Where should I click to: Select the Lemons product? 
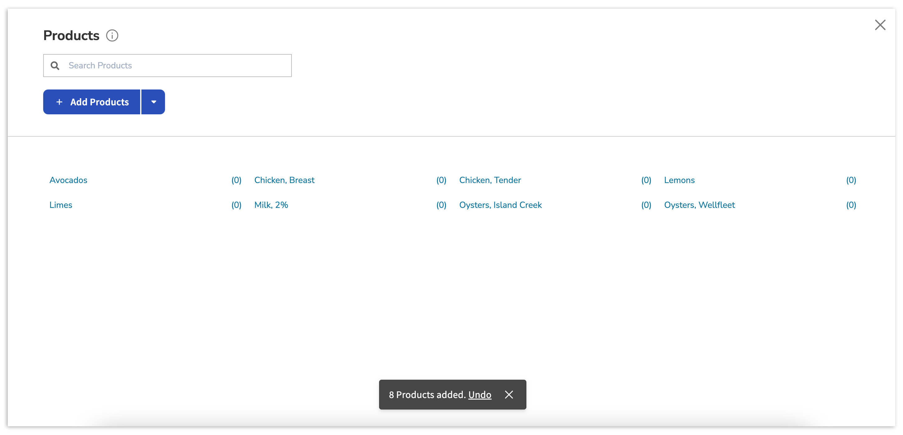tap(679, 180)
